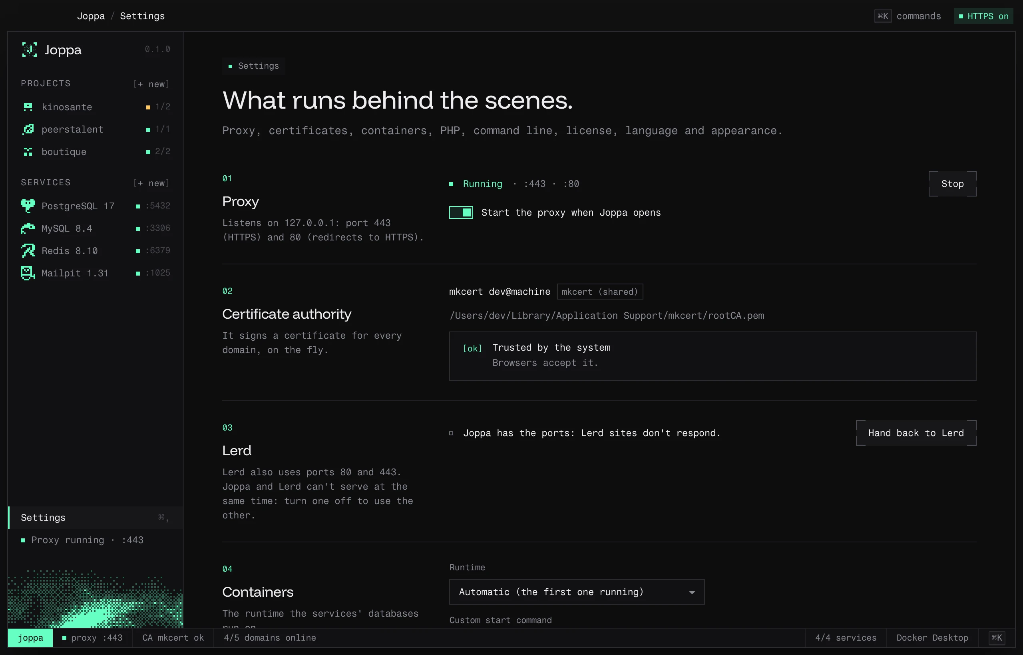
Task: Click CA mkcert ok in status bar
Action: pos(173,637)
